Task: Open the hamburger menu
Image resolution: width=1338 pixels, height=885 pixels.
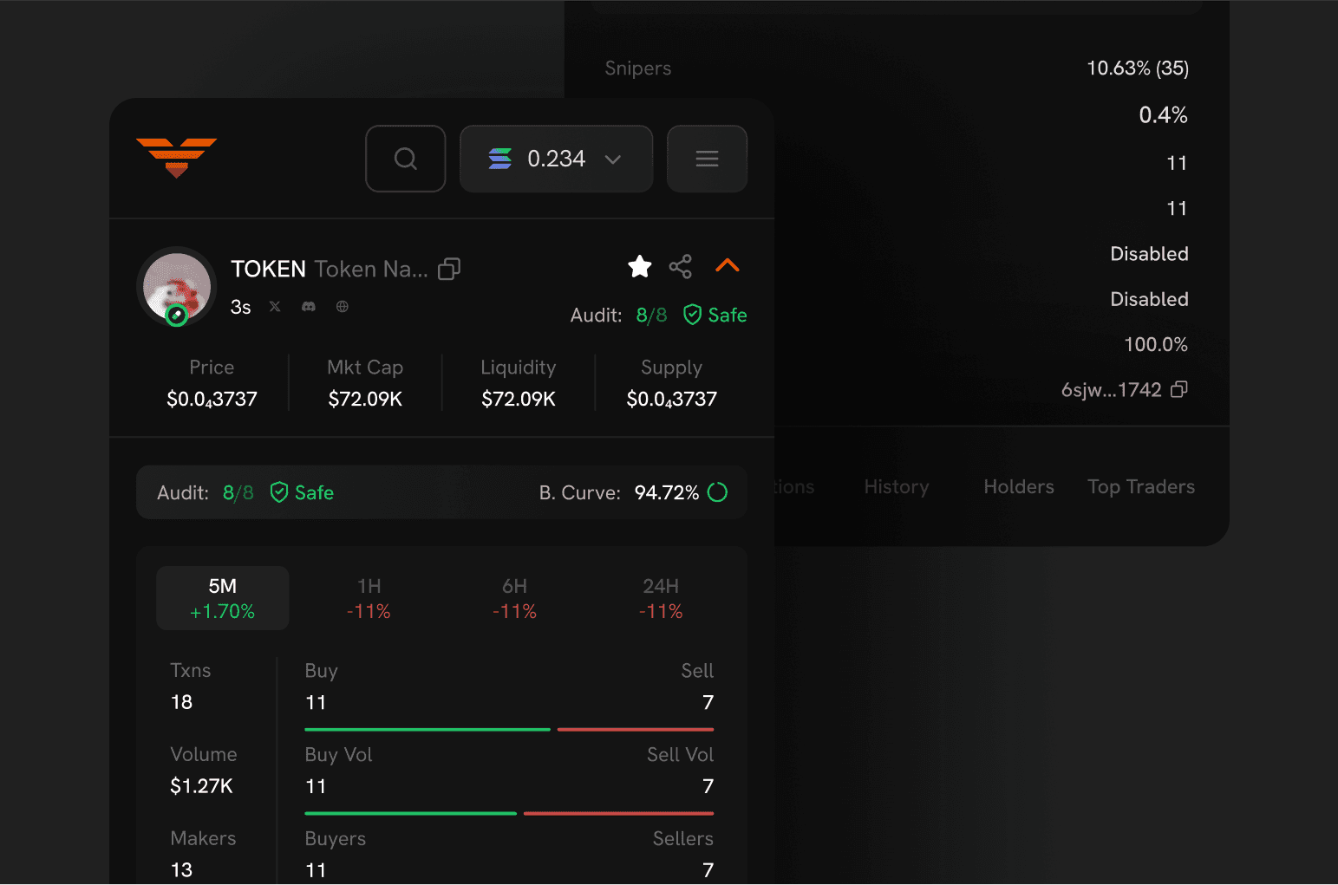Action: [x=707, y=159]
